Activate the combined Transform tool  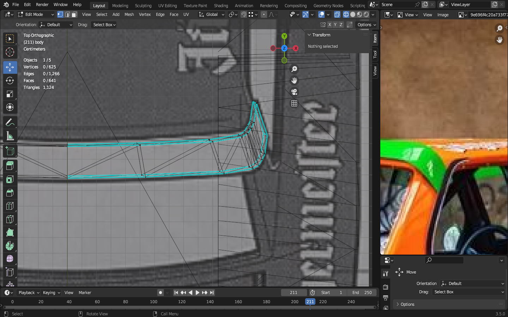pyautogui.click(x=10, y=107)
